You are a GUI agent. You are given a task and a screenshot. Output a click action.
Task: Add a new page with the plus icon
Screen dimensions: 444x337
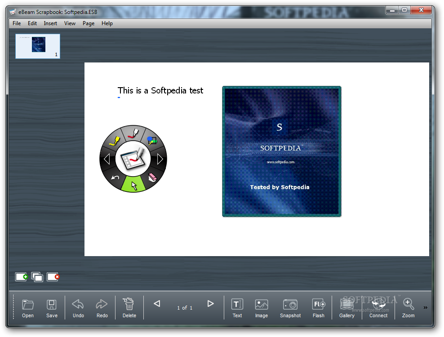point(21,277)
